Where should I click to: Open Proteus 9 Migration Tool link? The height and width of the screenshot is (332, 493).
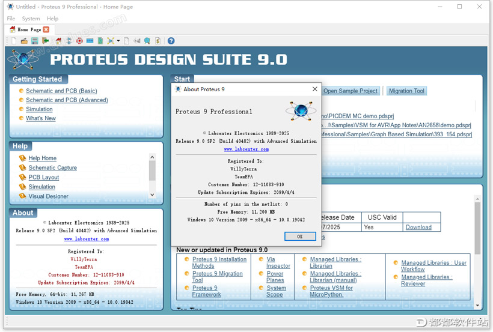coord(217,277)
